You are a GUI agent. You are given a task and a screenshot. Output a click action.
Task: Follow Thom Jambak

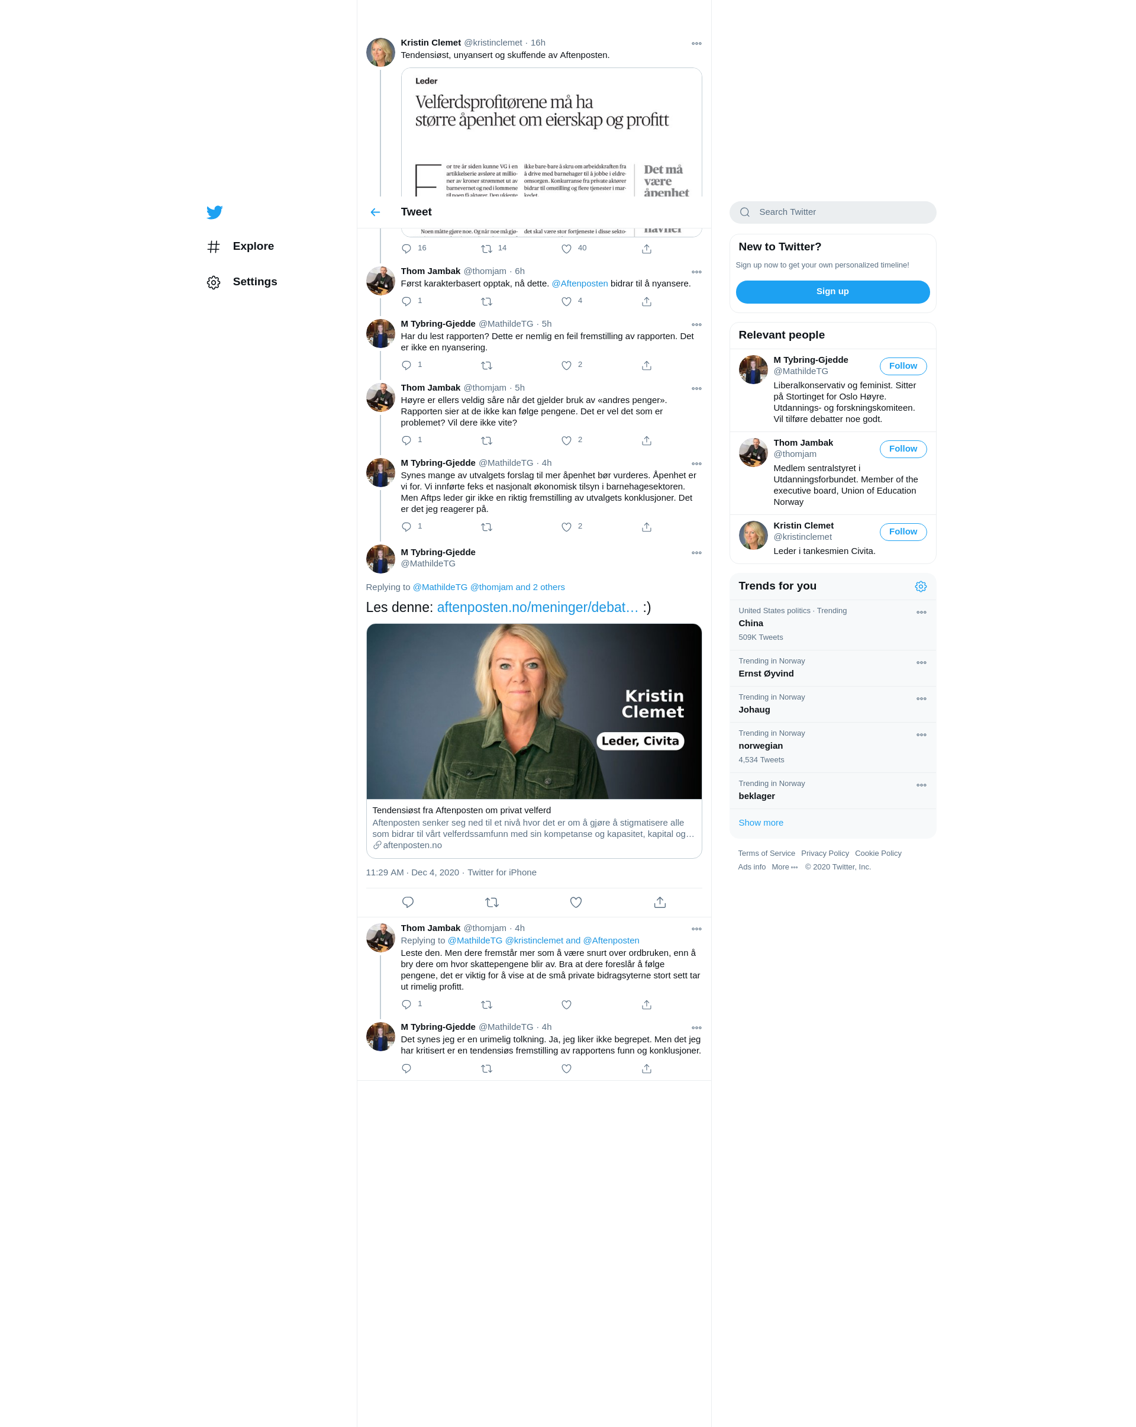pyautogui.click(x=902, y=449)
